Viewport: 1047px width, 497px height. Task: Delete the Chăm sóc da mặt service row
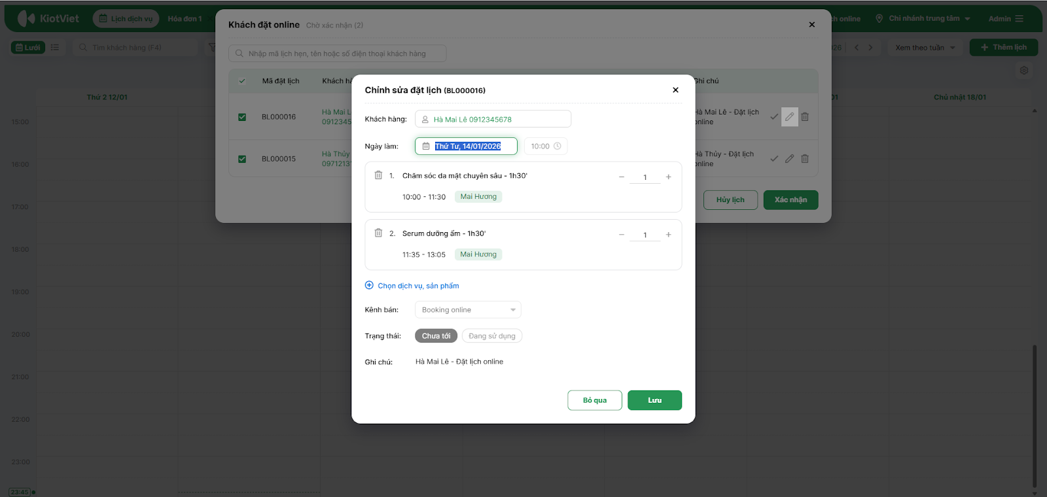378,175
